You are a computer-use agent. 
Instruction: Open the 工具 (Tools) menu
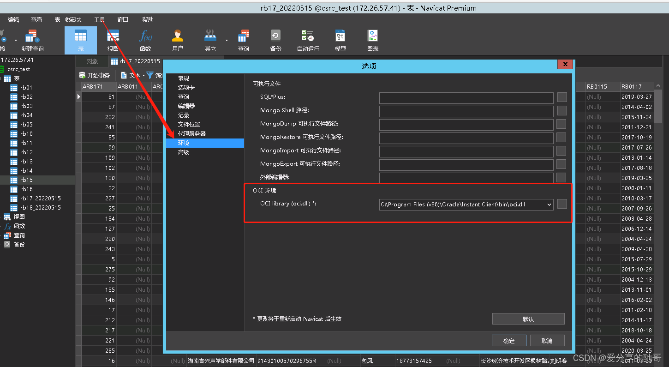coord(100,20)
